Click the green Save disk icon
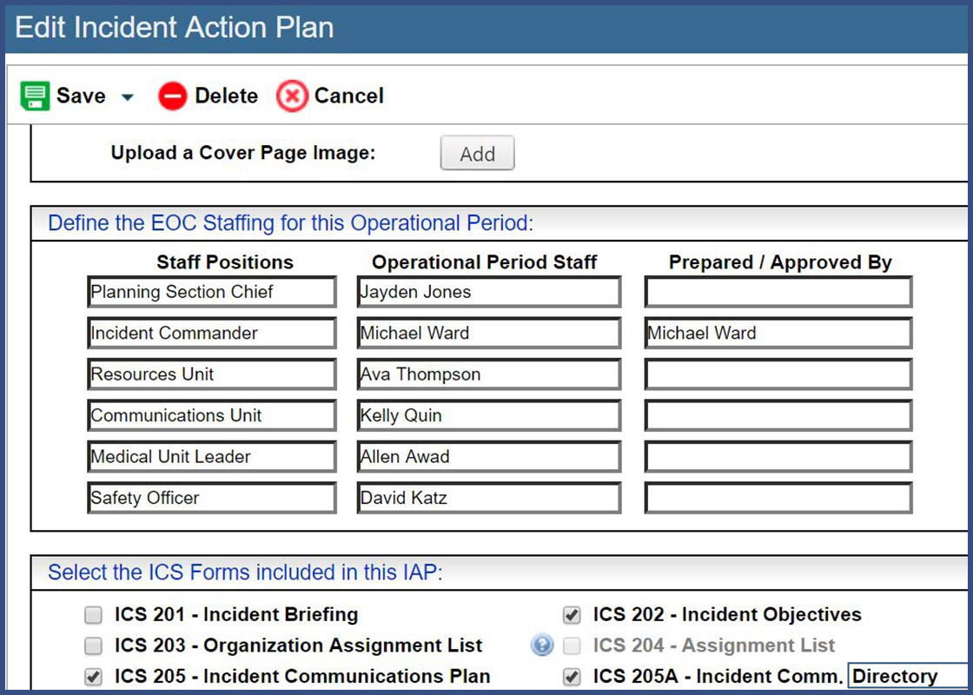The height and width of the screenshot is (695, 973). pos(35,96)
